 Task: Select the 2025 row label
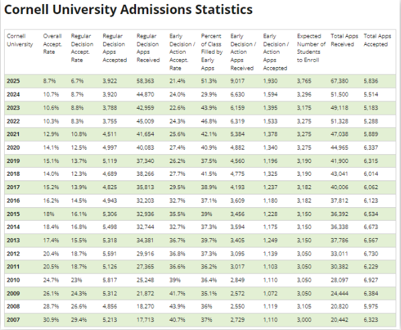[13, 81]
